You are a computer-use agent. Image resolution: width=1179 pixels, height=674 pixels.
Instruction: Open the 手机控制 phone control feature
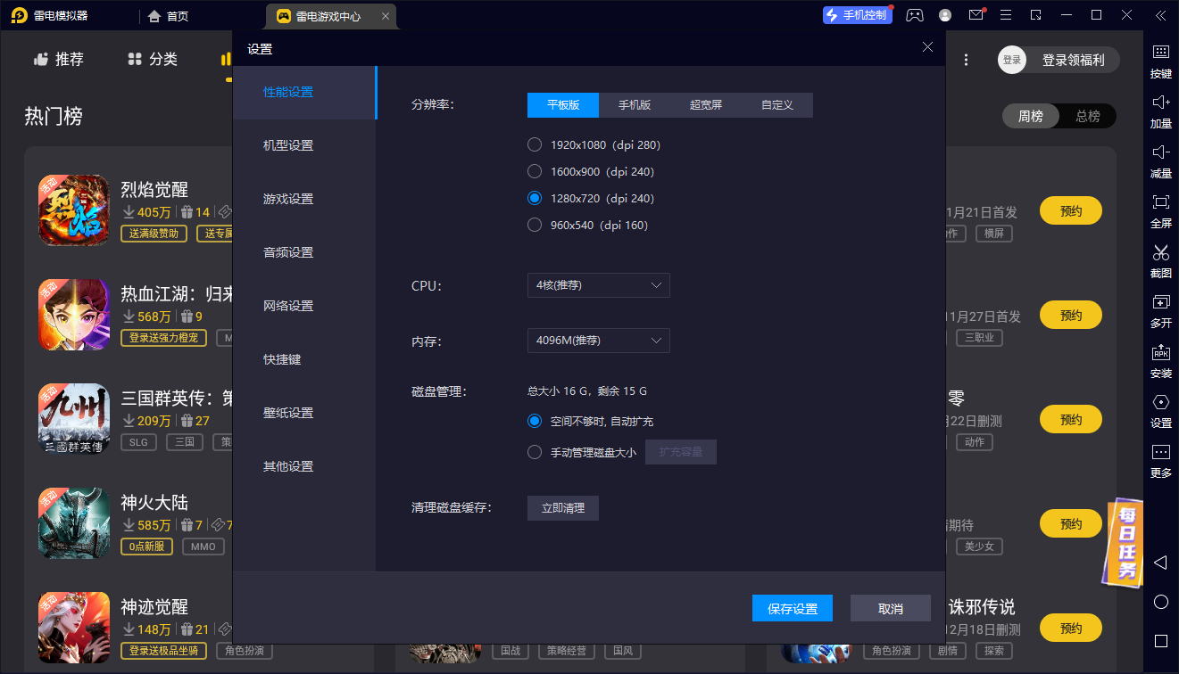(857, 15)
